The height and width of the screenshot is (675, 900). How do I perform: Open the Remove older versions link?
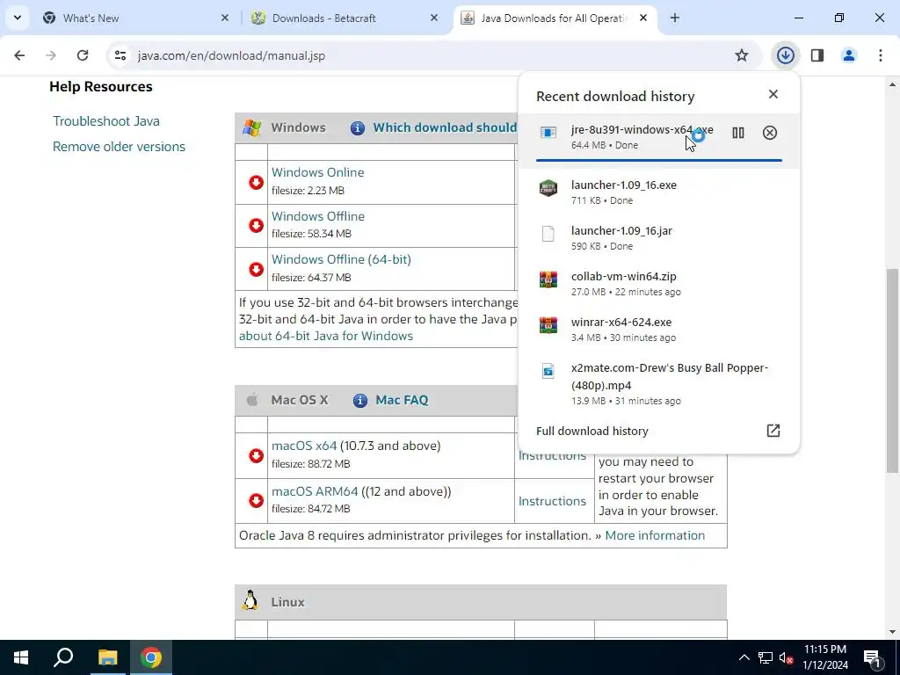(119, 147)
